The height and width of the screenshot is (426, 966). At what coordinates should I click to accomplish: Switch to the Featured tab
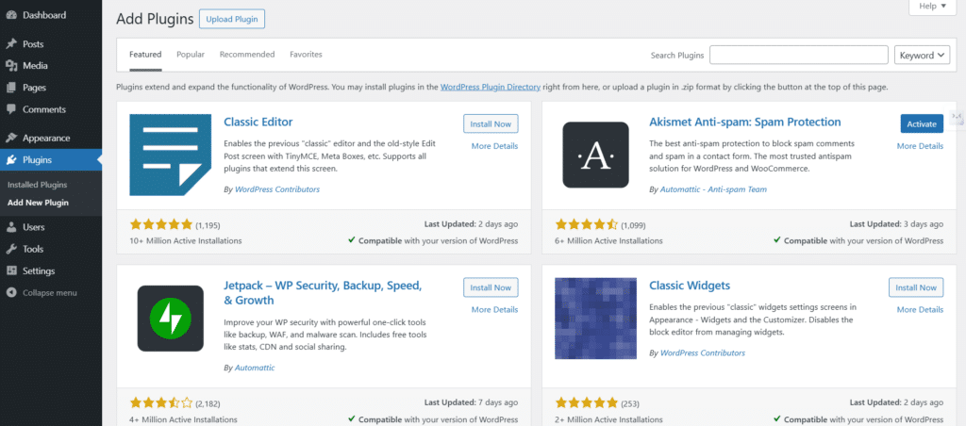[145, 54]
